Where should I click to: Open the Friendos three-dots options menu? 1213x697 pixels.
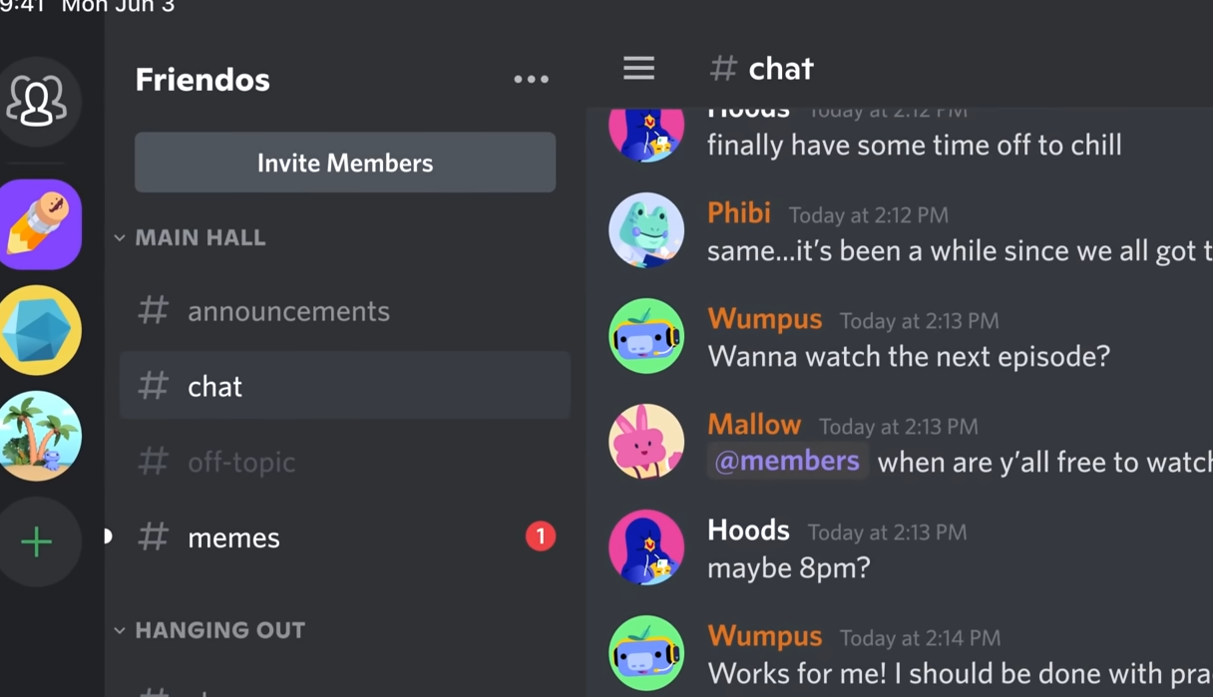click(x=531, y=79)
